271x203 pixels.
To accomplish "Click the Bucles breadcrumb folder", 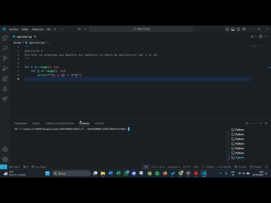I will 17,43.
